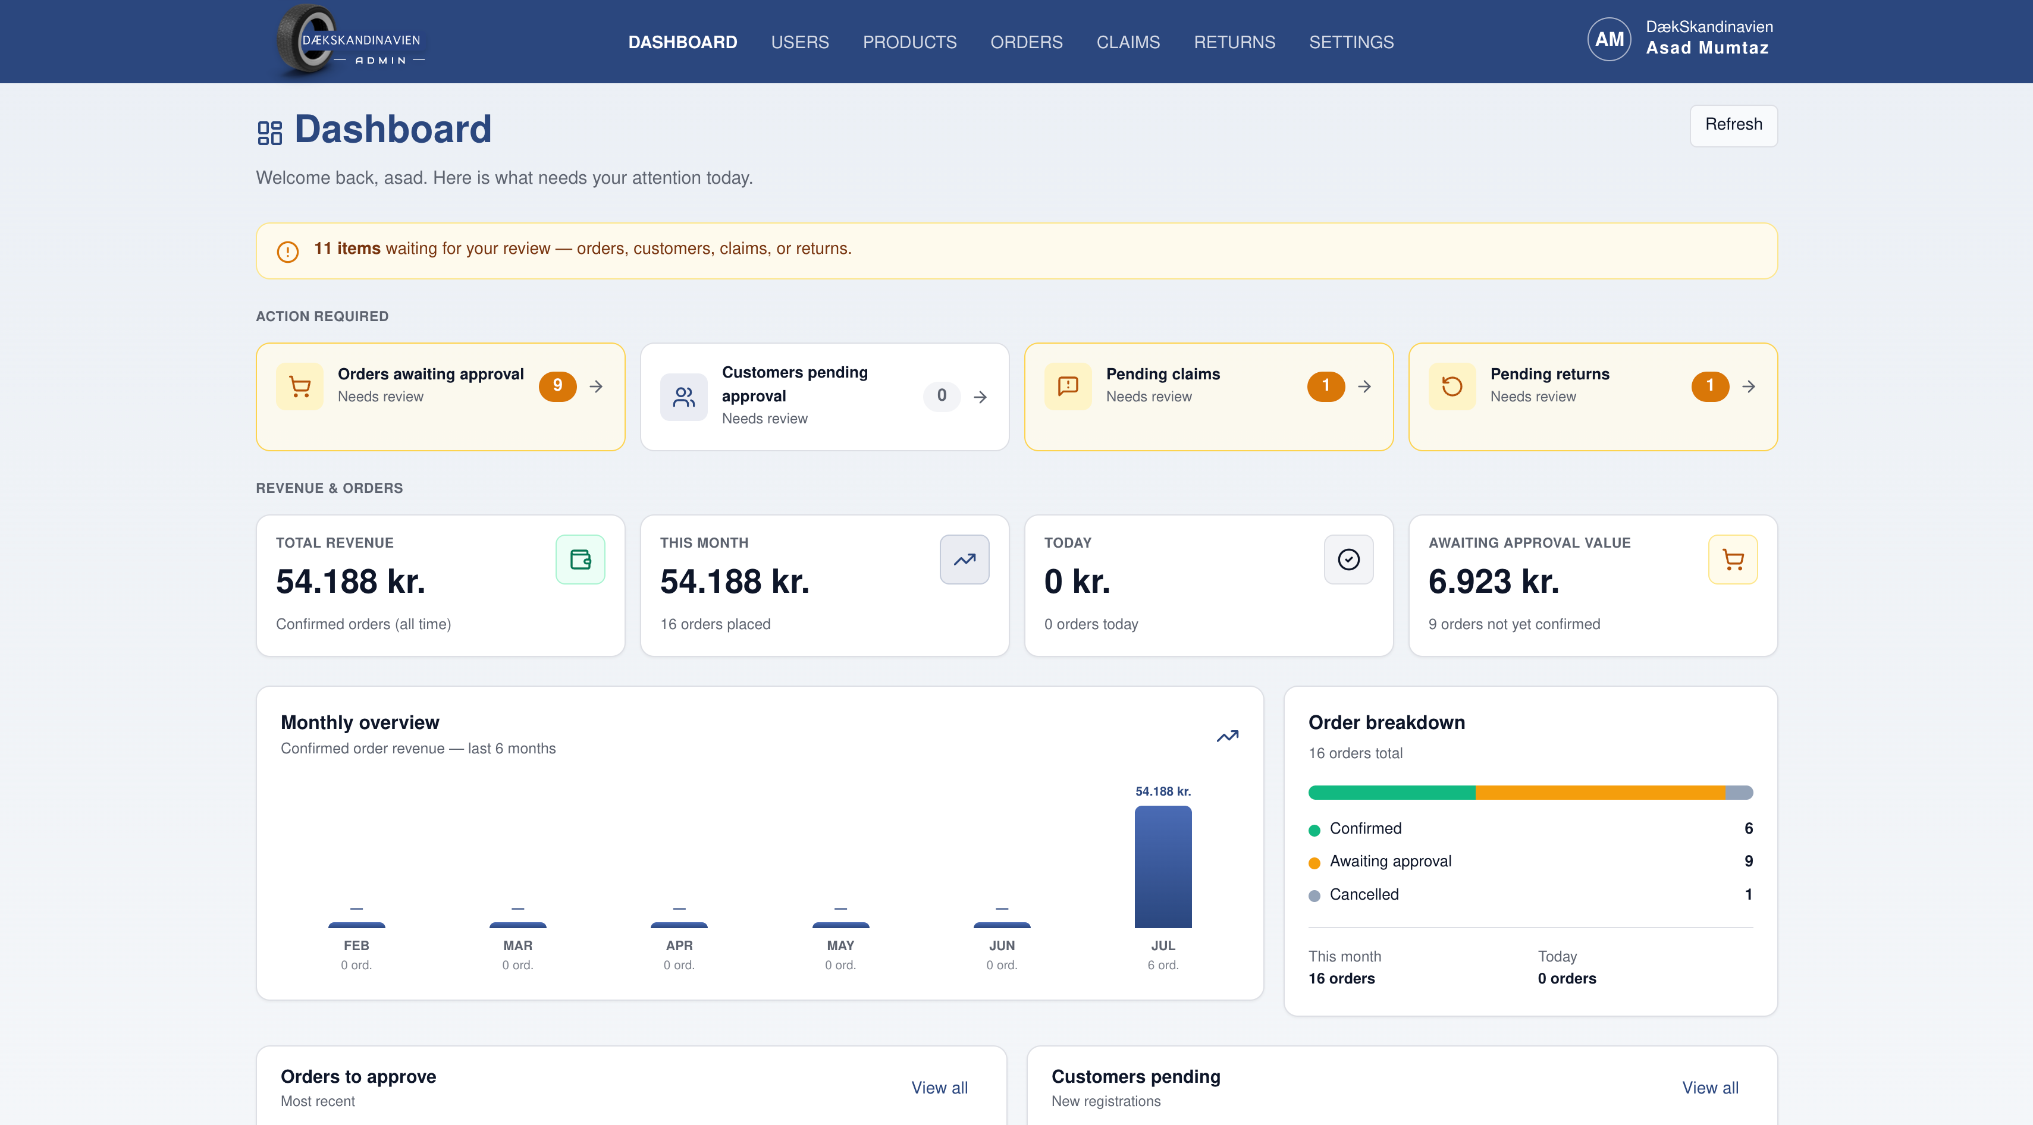This screenshot has height=1125, width=2033.
Task: Open the Returns section
Action: pos(1234,42)
